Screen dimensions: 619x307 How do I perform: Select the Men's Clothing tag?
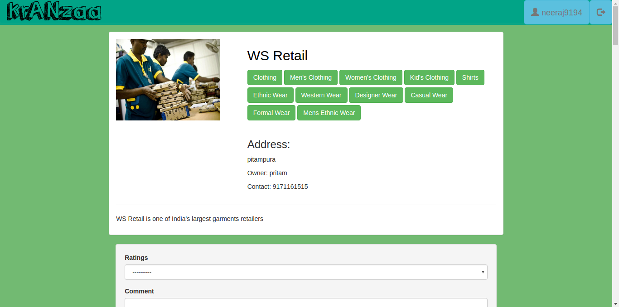click(311, 77)
